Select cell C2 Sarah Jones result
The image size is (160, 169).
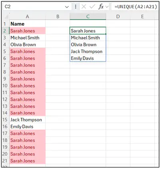pos(88,31)
